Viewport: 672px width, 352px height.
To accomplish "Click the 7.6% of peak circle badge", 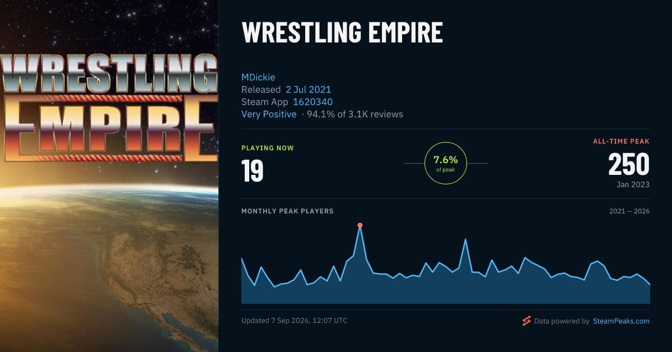I will click(446, 163).
